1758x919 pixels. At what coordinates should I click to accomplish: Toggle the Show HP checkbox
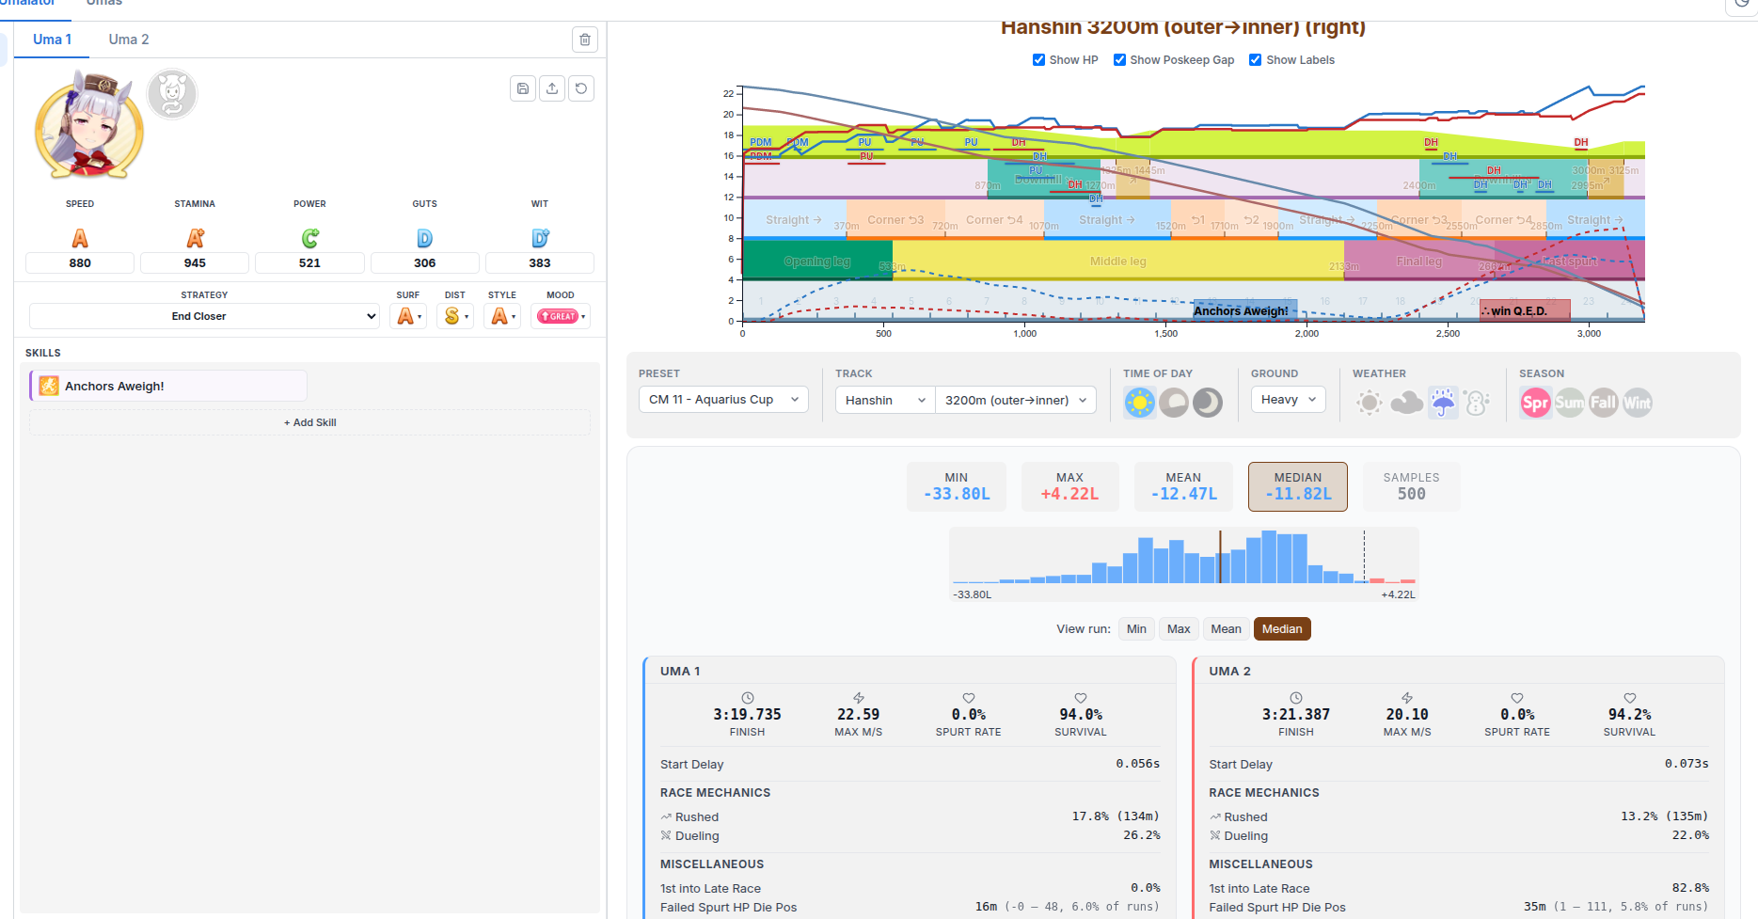[1038, 60]
